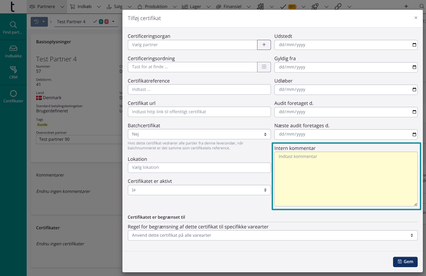
Task: Open the Indbakke inbox in sidebar
Action: coord(13,52)
